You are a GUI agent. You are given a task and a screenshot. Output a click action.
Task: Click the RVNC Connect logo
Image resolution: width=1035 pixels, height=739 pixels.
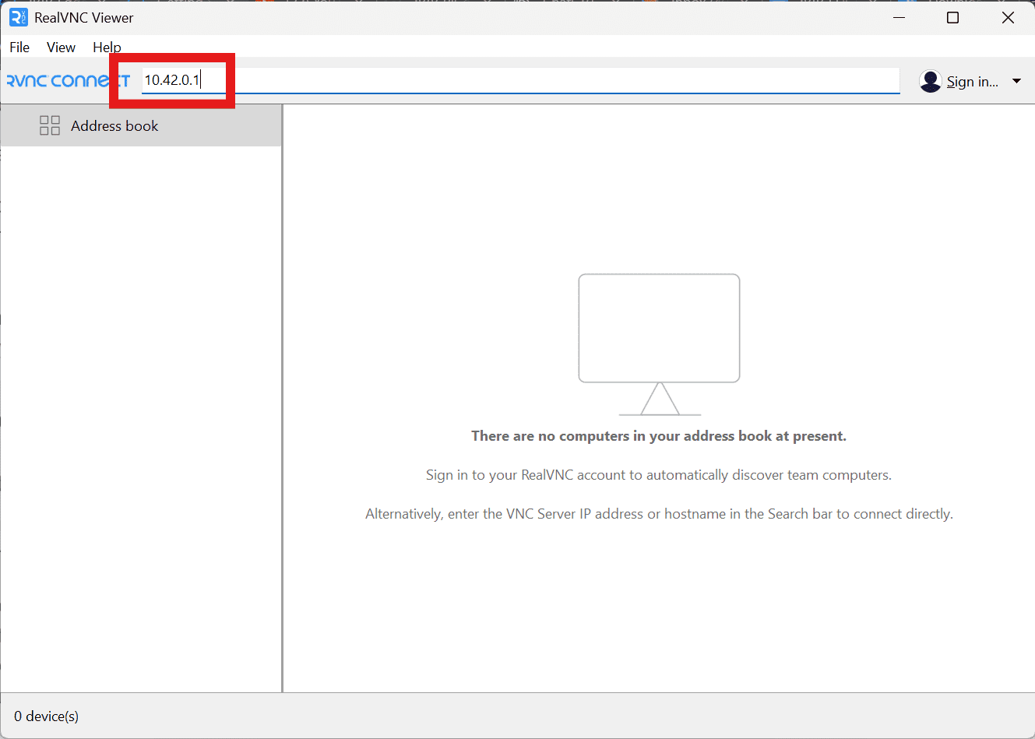pyautogui.click(x=62, y=81)
